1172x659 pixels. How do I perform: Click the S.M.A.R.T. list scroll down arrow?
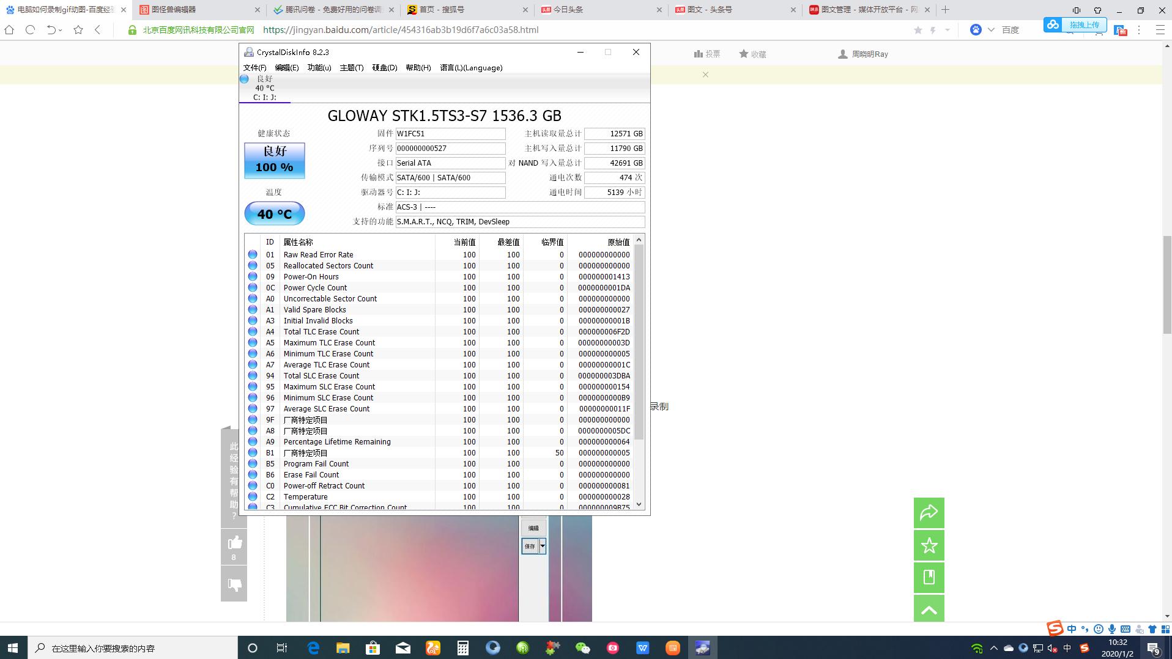click(x=639, y=504)
